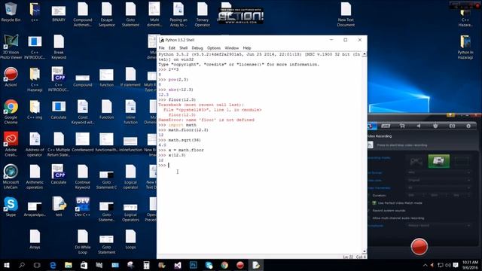Start recording with the red record button
The width and height of the screenshot is (482, 271).
tap(419, 246)
